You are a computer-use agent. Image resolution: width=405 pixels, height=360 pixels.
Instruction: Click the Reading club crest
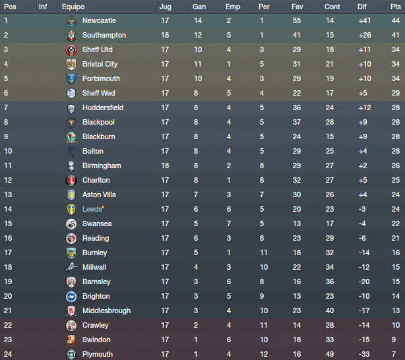click(x=71, y=239)
